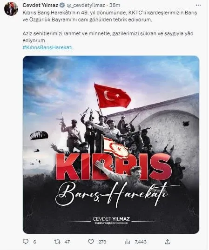Click the verified badge beside Cevdet Yılmaz
The height and width of the screenshot is (250, 209).
62,5
